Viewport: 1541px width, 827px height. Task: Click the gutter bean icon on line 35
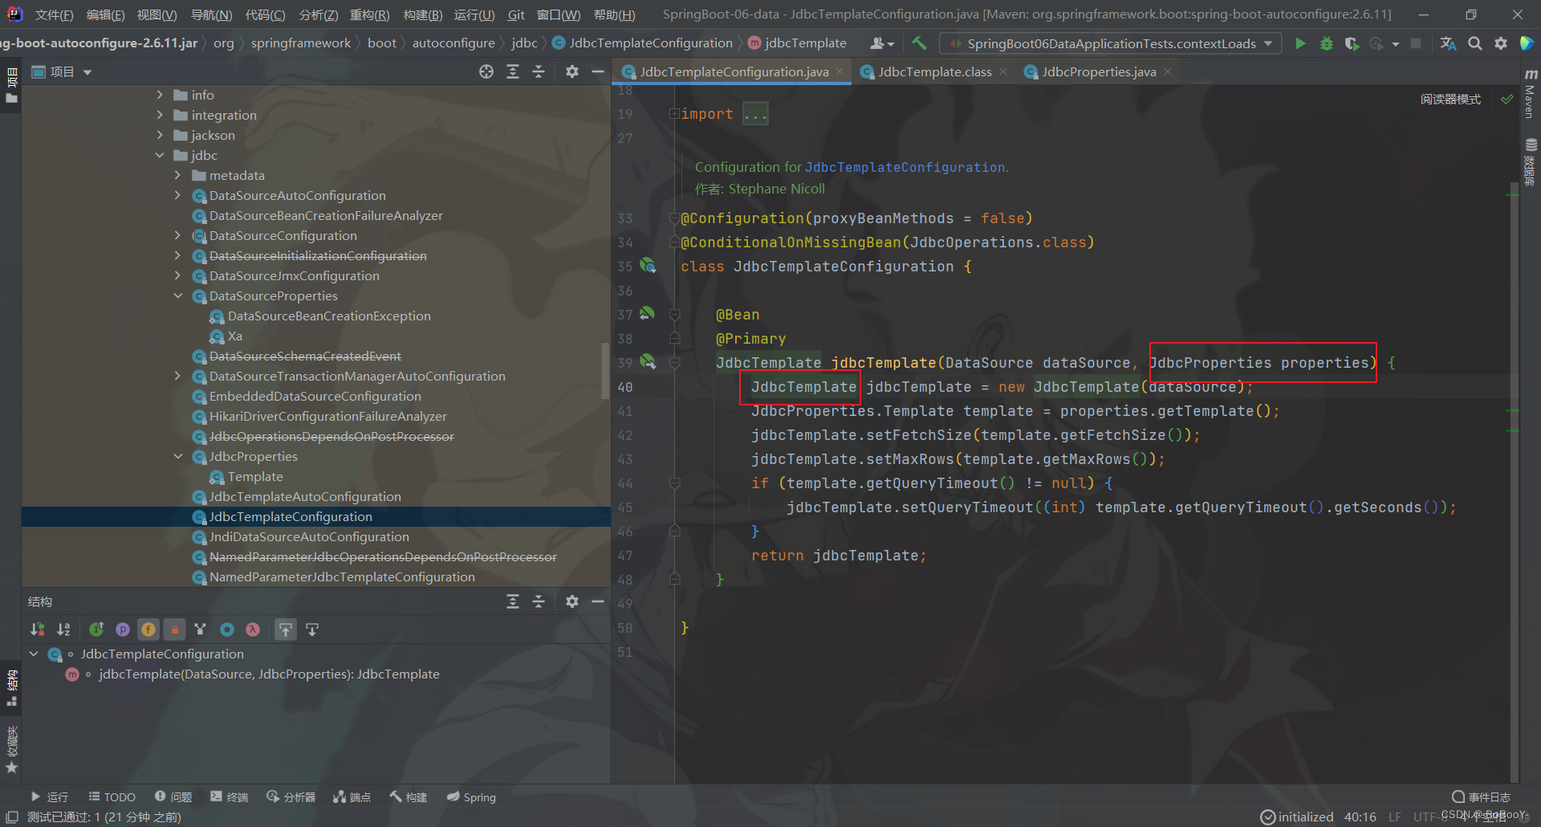(x=648, y=266)
